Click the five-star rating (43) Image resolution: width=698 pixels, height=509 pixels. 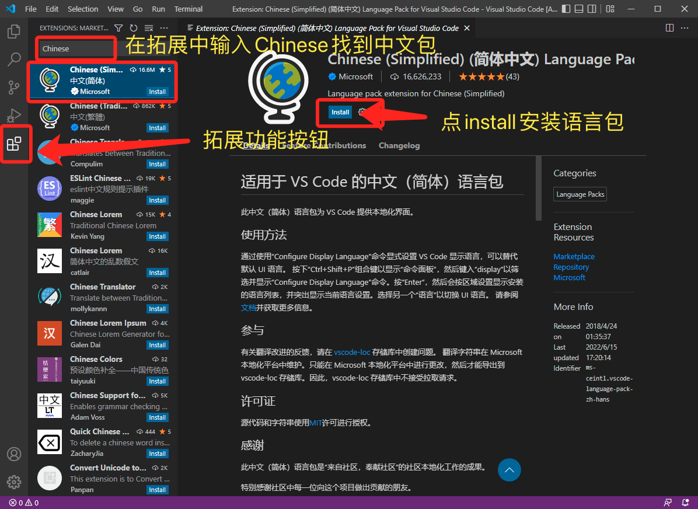coord(489,76)
